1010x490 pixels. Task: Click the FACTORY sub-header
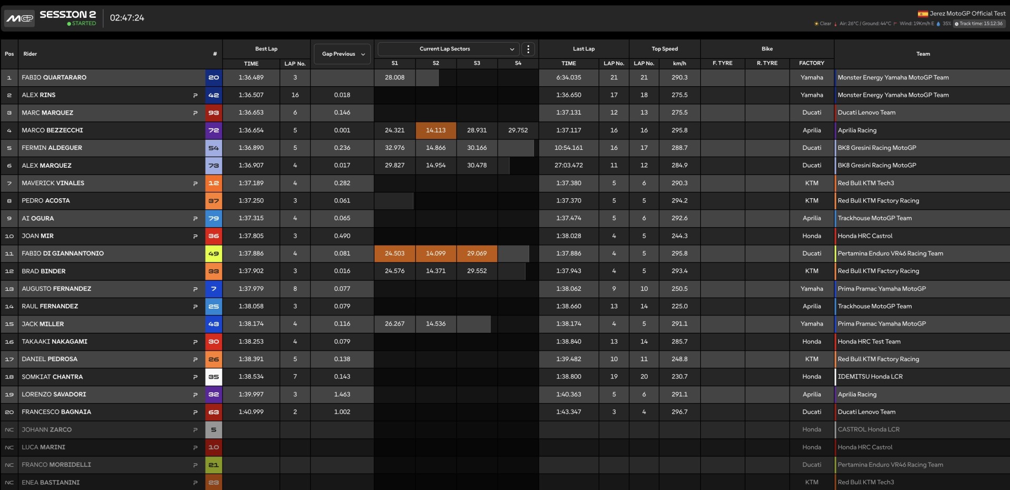(x=812, y=63)
